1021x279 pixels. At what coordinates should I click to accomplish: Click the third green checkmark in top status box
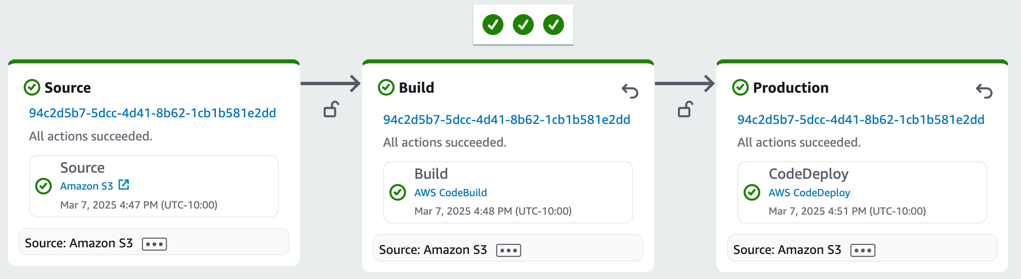coord(553,25)
